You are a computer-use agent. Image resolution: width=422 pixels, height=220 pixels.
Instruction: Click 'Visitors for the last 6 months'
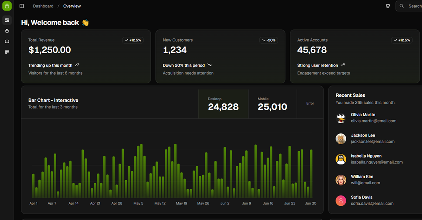(x=56, y=73)
